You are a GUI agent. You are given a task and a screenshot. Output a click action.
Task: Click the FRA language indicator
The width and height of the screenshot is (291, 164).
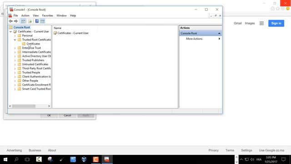(x=259, y=159)
